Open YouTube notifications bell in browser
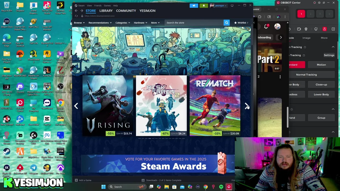 [266, 26]
